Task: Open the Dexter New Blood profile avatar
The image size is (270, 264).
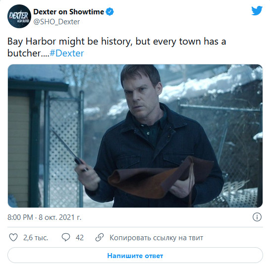Action: coord(19,16)
